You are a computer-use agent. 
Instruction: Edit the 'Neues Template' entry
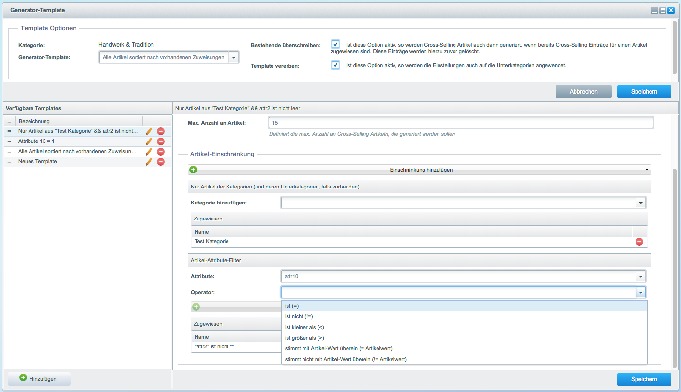point(149,161)
